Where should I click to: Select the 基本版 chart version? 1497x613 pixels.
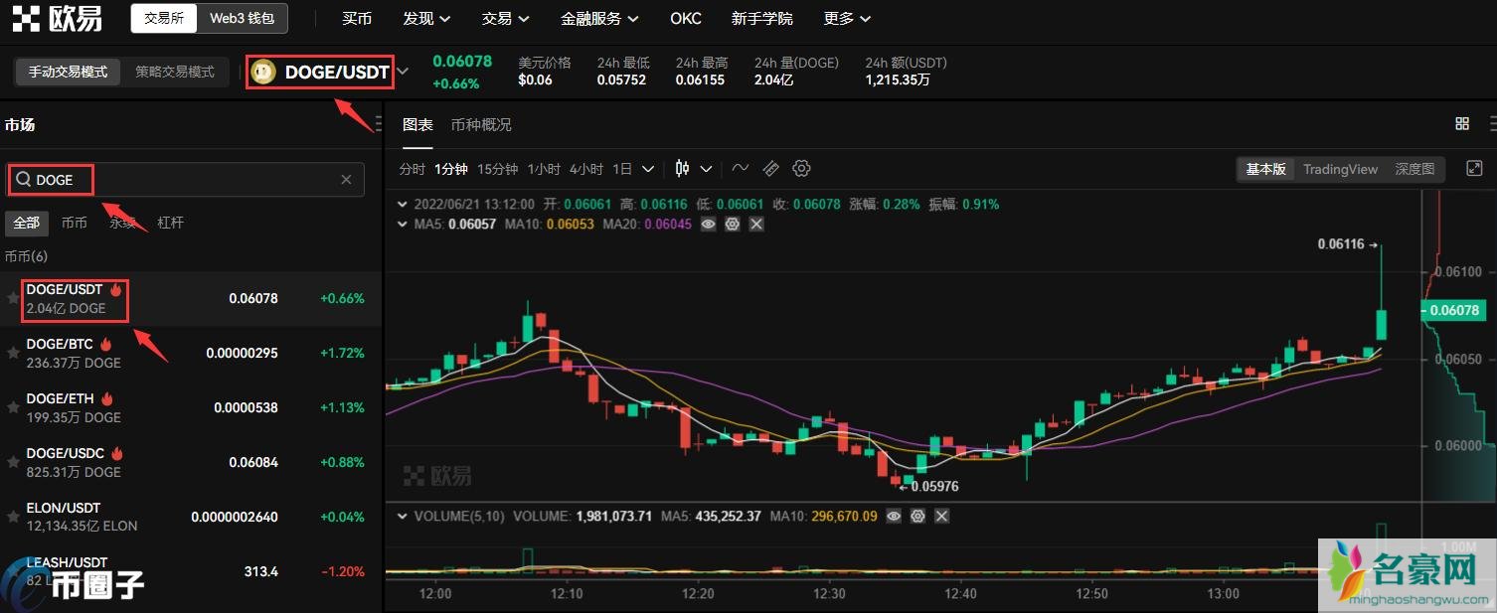1265,169
